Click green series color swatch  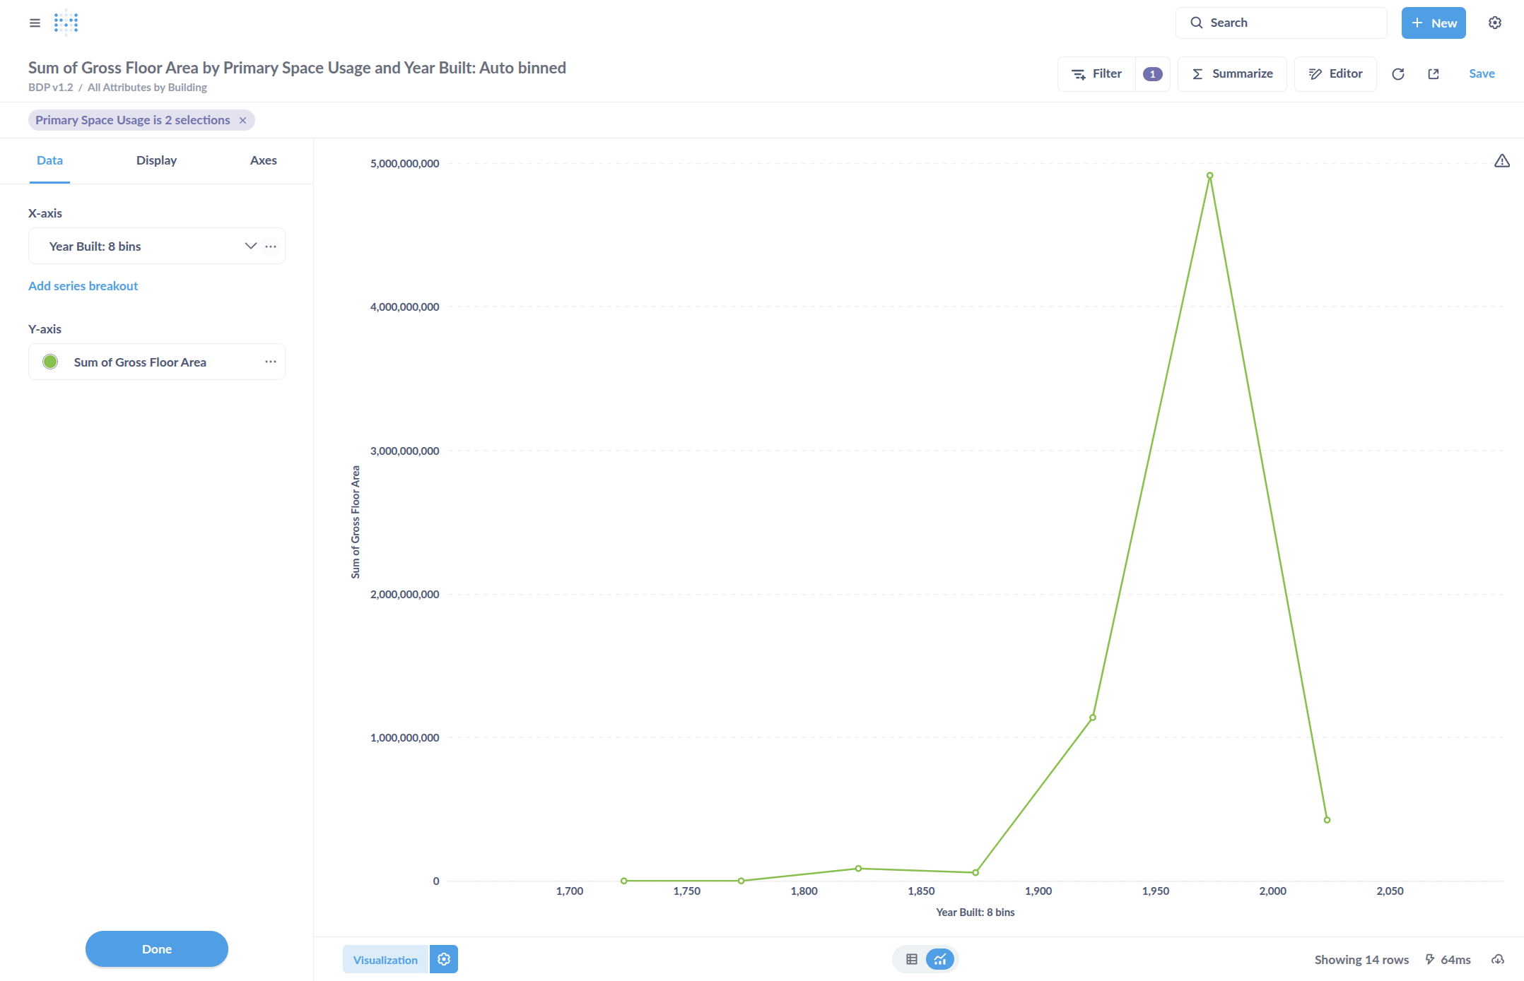click(50, 362)
